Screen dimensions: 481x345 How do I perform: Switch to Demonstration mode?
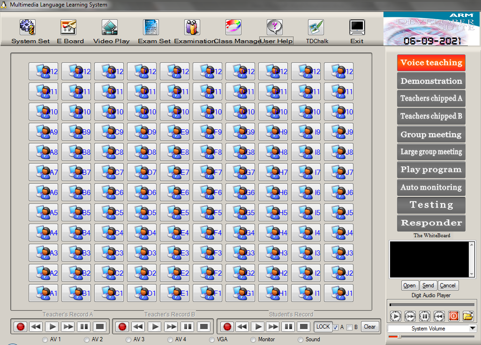(431, 81)
